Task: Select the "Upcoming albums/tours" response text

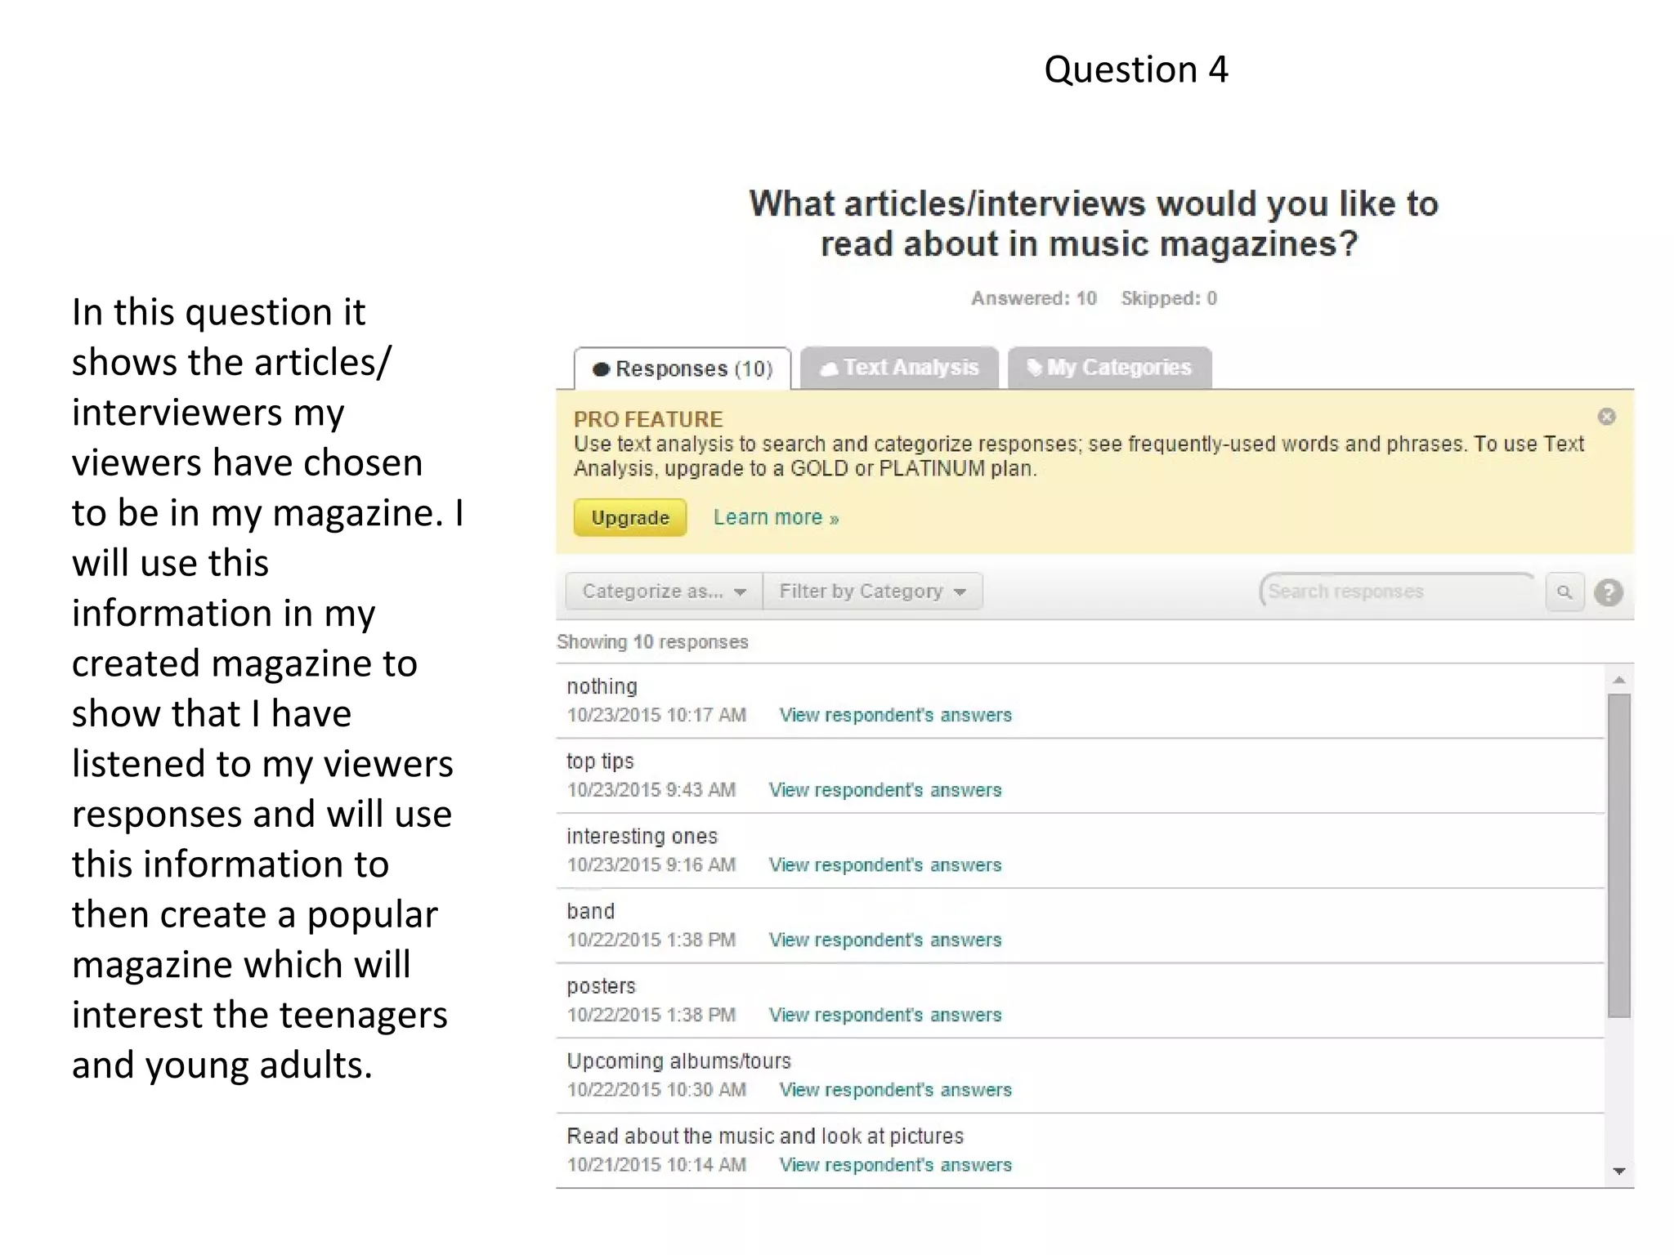Action: pos(679,1061)
